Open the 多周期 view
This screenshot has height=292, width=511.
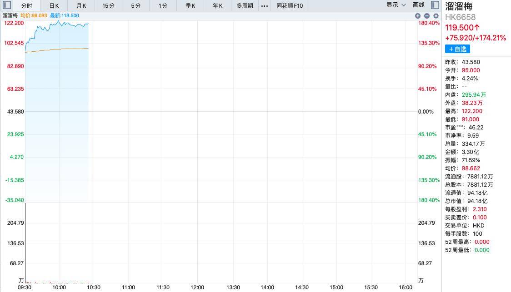tap(245, 6)
